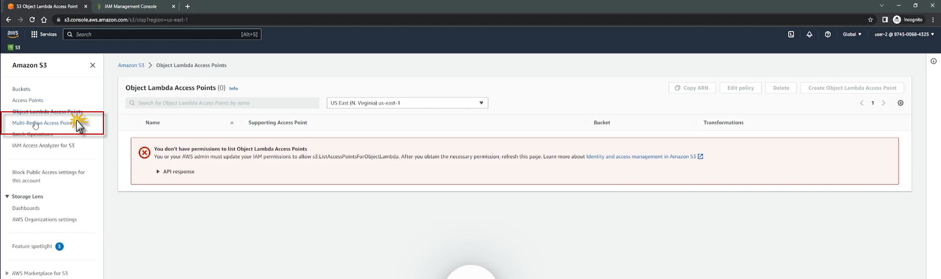
Task: Click the Info link beside title
Action: 233,88
